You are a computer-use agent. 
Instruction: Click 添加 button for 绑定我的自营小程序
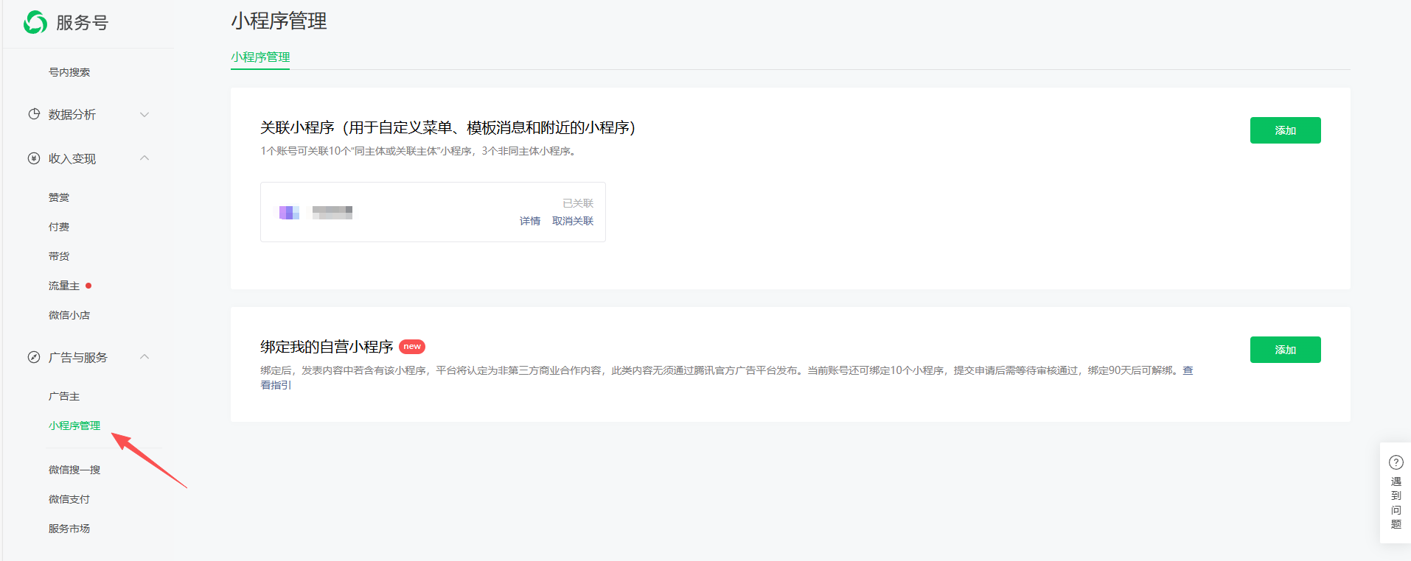tap(1285, 350)
